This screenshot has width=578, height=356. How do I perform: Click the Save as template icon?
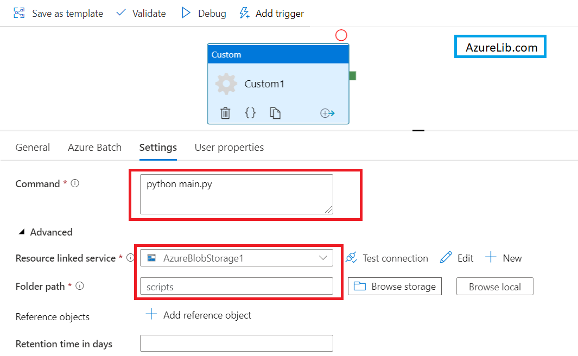(x=18, y=13)
